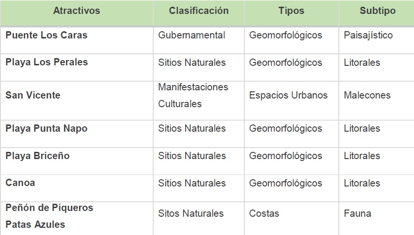Click the Atractivos column header

[77, 11]
